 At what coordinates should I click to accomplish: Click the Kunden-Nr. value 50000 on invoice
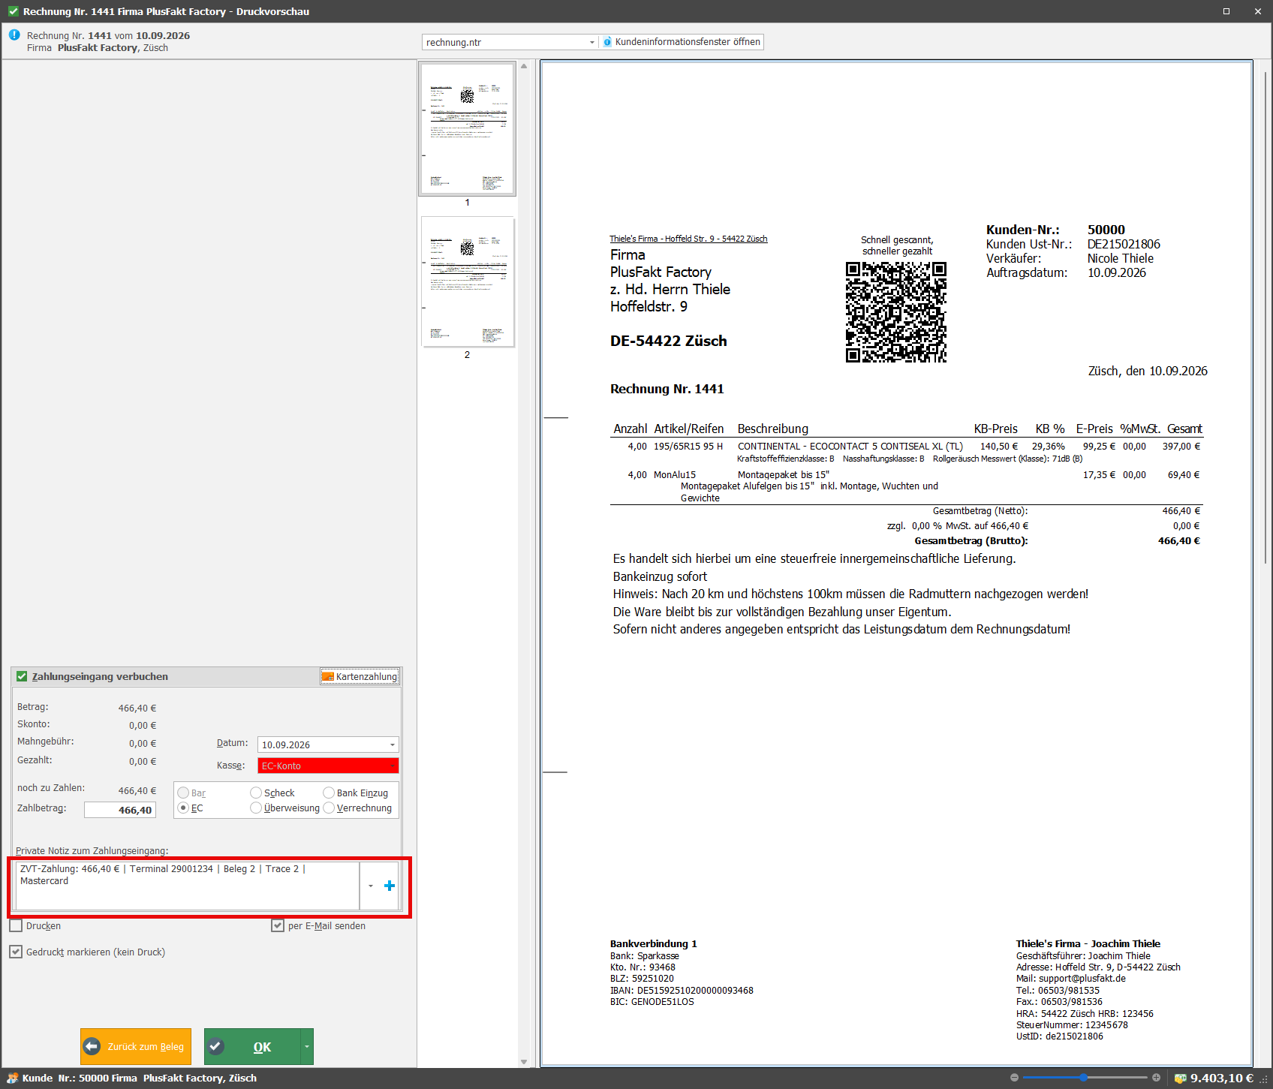1106,230
